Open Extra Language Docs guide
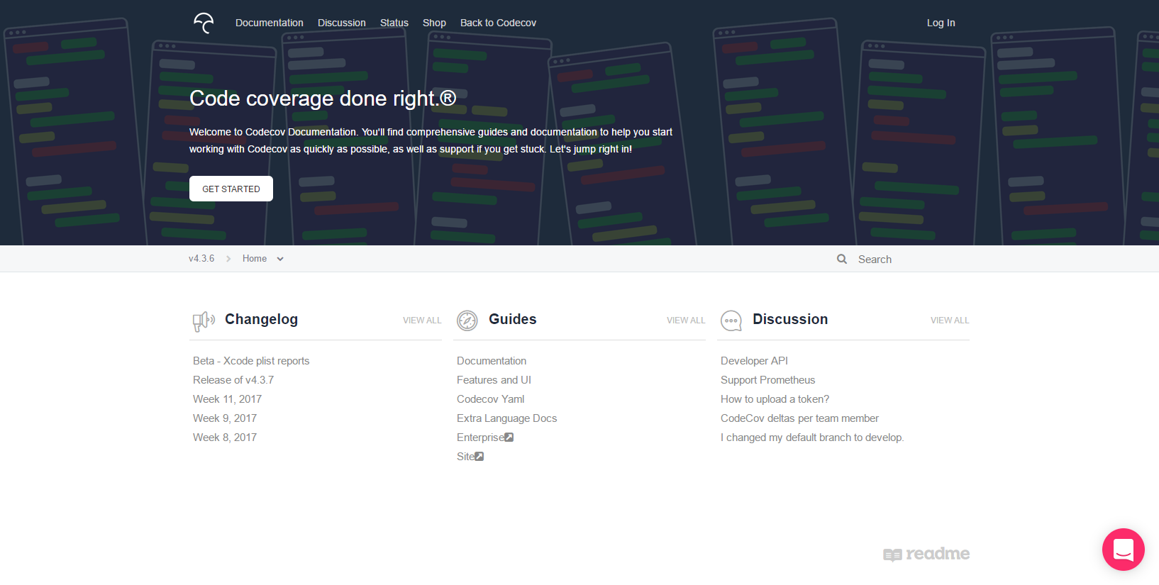The height and width of the screenshot is (585, 1159). pyautogui.click(x=507, y=418)
